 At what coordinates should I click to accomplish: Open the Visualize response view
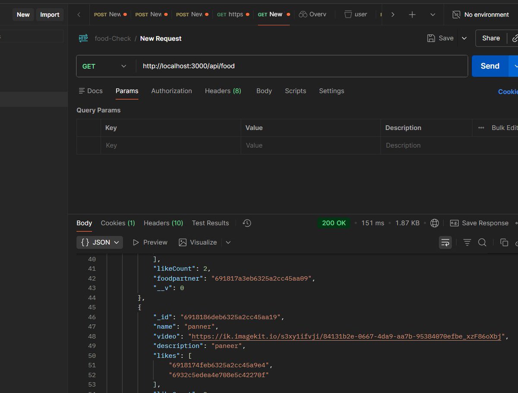(x=198, y=243)
